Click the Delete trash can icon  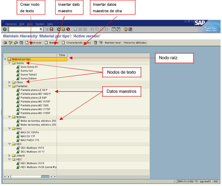(x=95, y=43)
